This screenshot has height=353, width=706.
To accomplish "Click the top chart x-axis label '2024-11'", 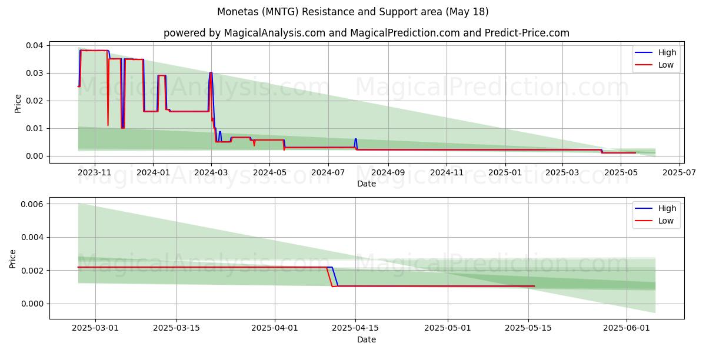I will tap(446, 172).
